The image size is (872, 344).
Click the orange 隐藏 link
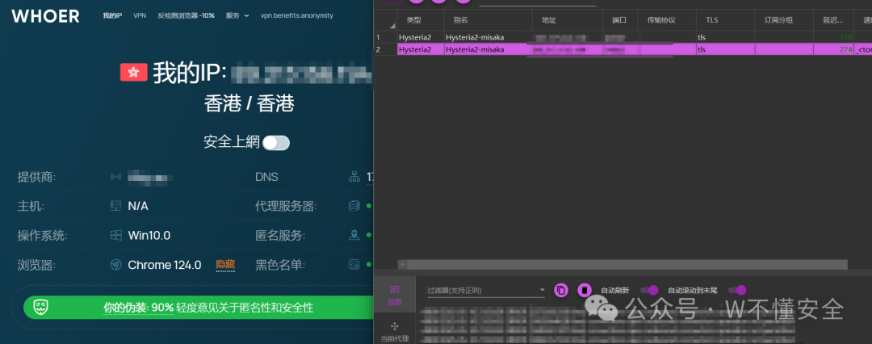pyautogui.click(x=225, y=266)
